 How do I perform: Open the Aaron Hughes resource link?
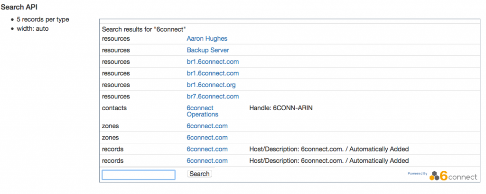click(x=207, y=39)
